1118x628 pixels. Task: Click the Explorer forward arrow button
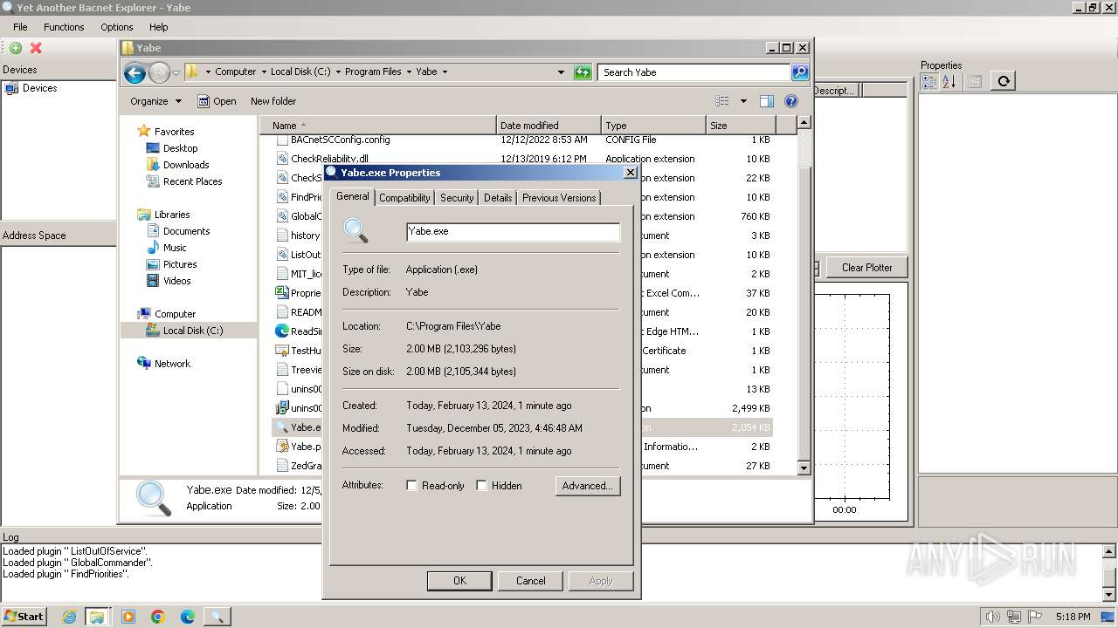pyautogui.click(x=159, y=72)
